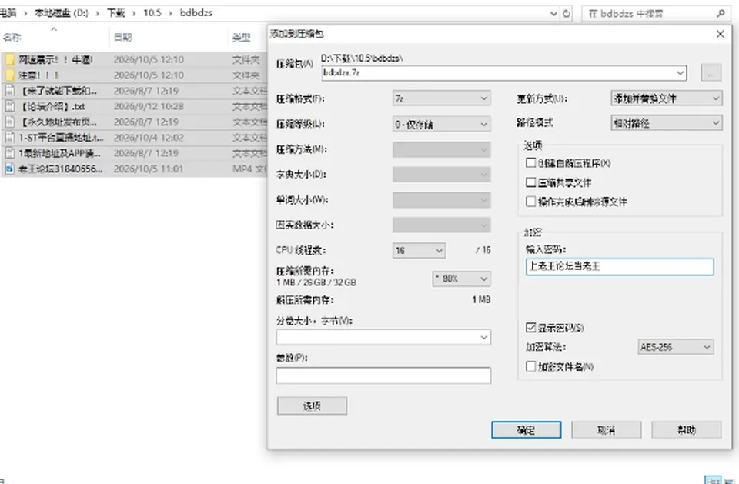Click the folder icon dated first in the list, 网速展示
Image resolution: width=739 pixels, height=484 pixels.
click(9, 59)
